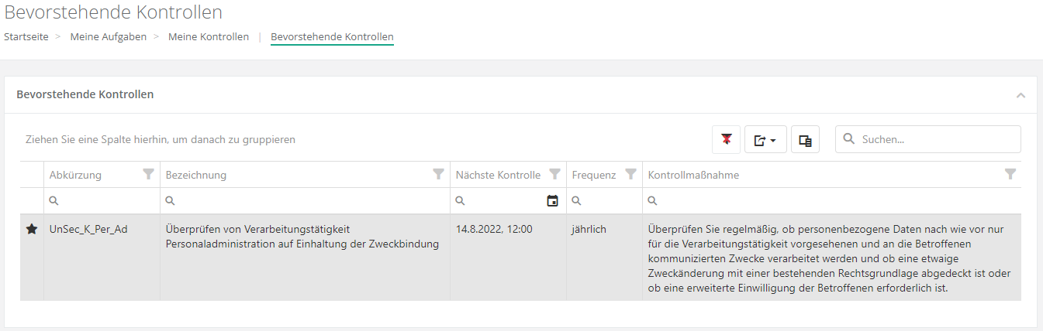
Task: Switch to the Meine Kontrollen tab
Action: [x=208, y=37]
